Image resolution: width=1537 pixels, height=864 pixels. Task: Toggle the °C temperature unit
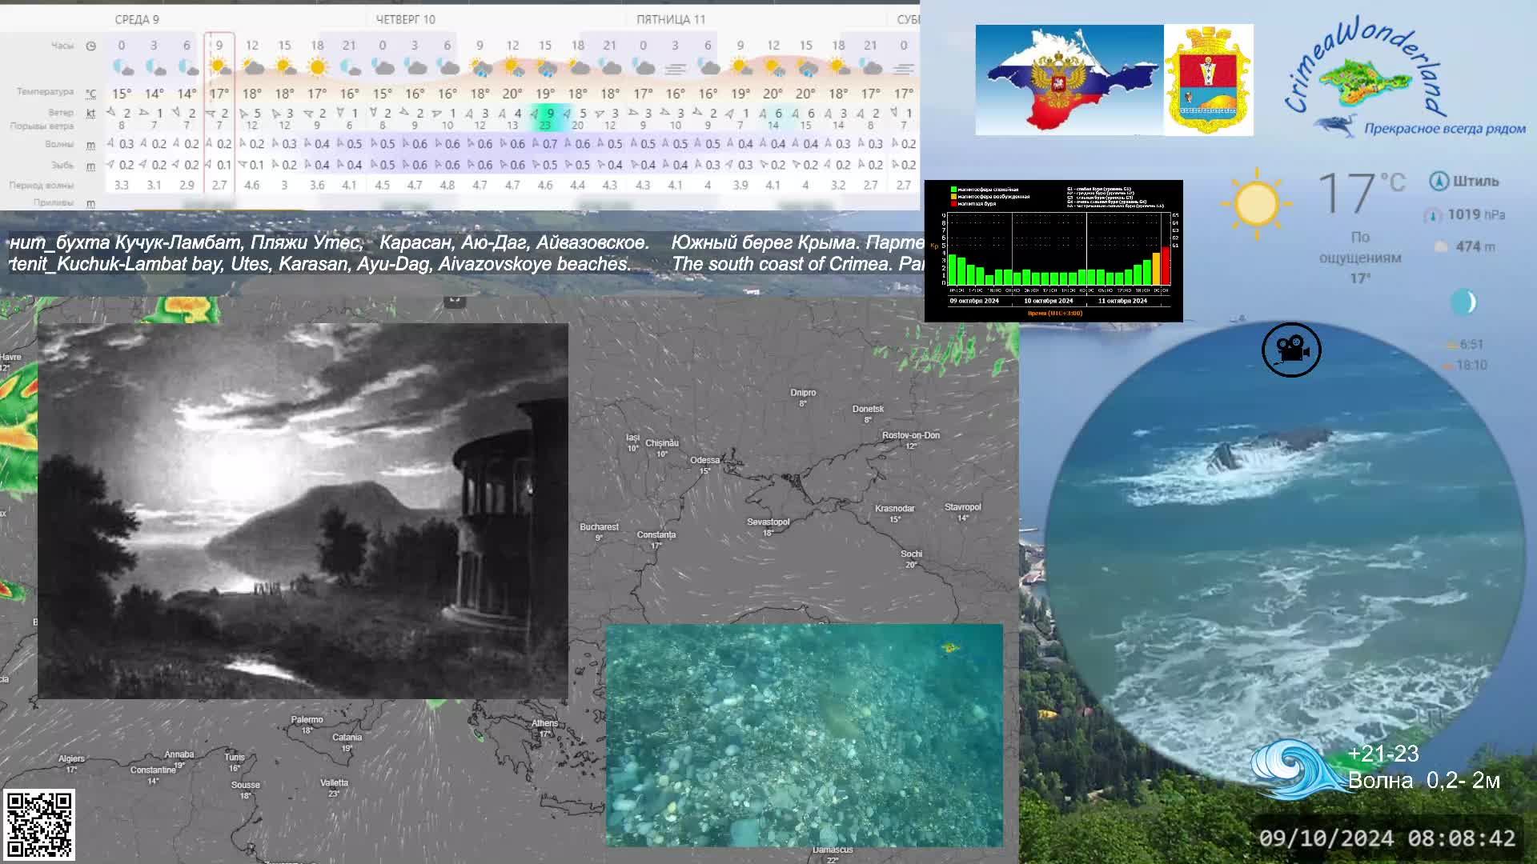(90, 93)
